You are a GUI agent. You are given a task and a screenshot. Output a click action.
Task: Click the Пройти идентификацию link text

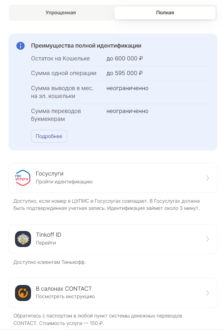coord(64,182)
